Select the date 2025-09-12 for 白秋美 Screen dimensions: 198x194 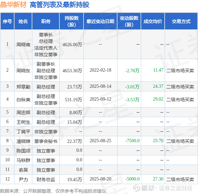click(100, 99)
